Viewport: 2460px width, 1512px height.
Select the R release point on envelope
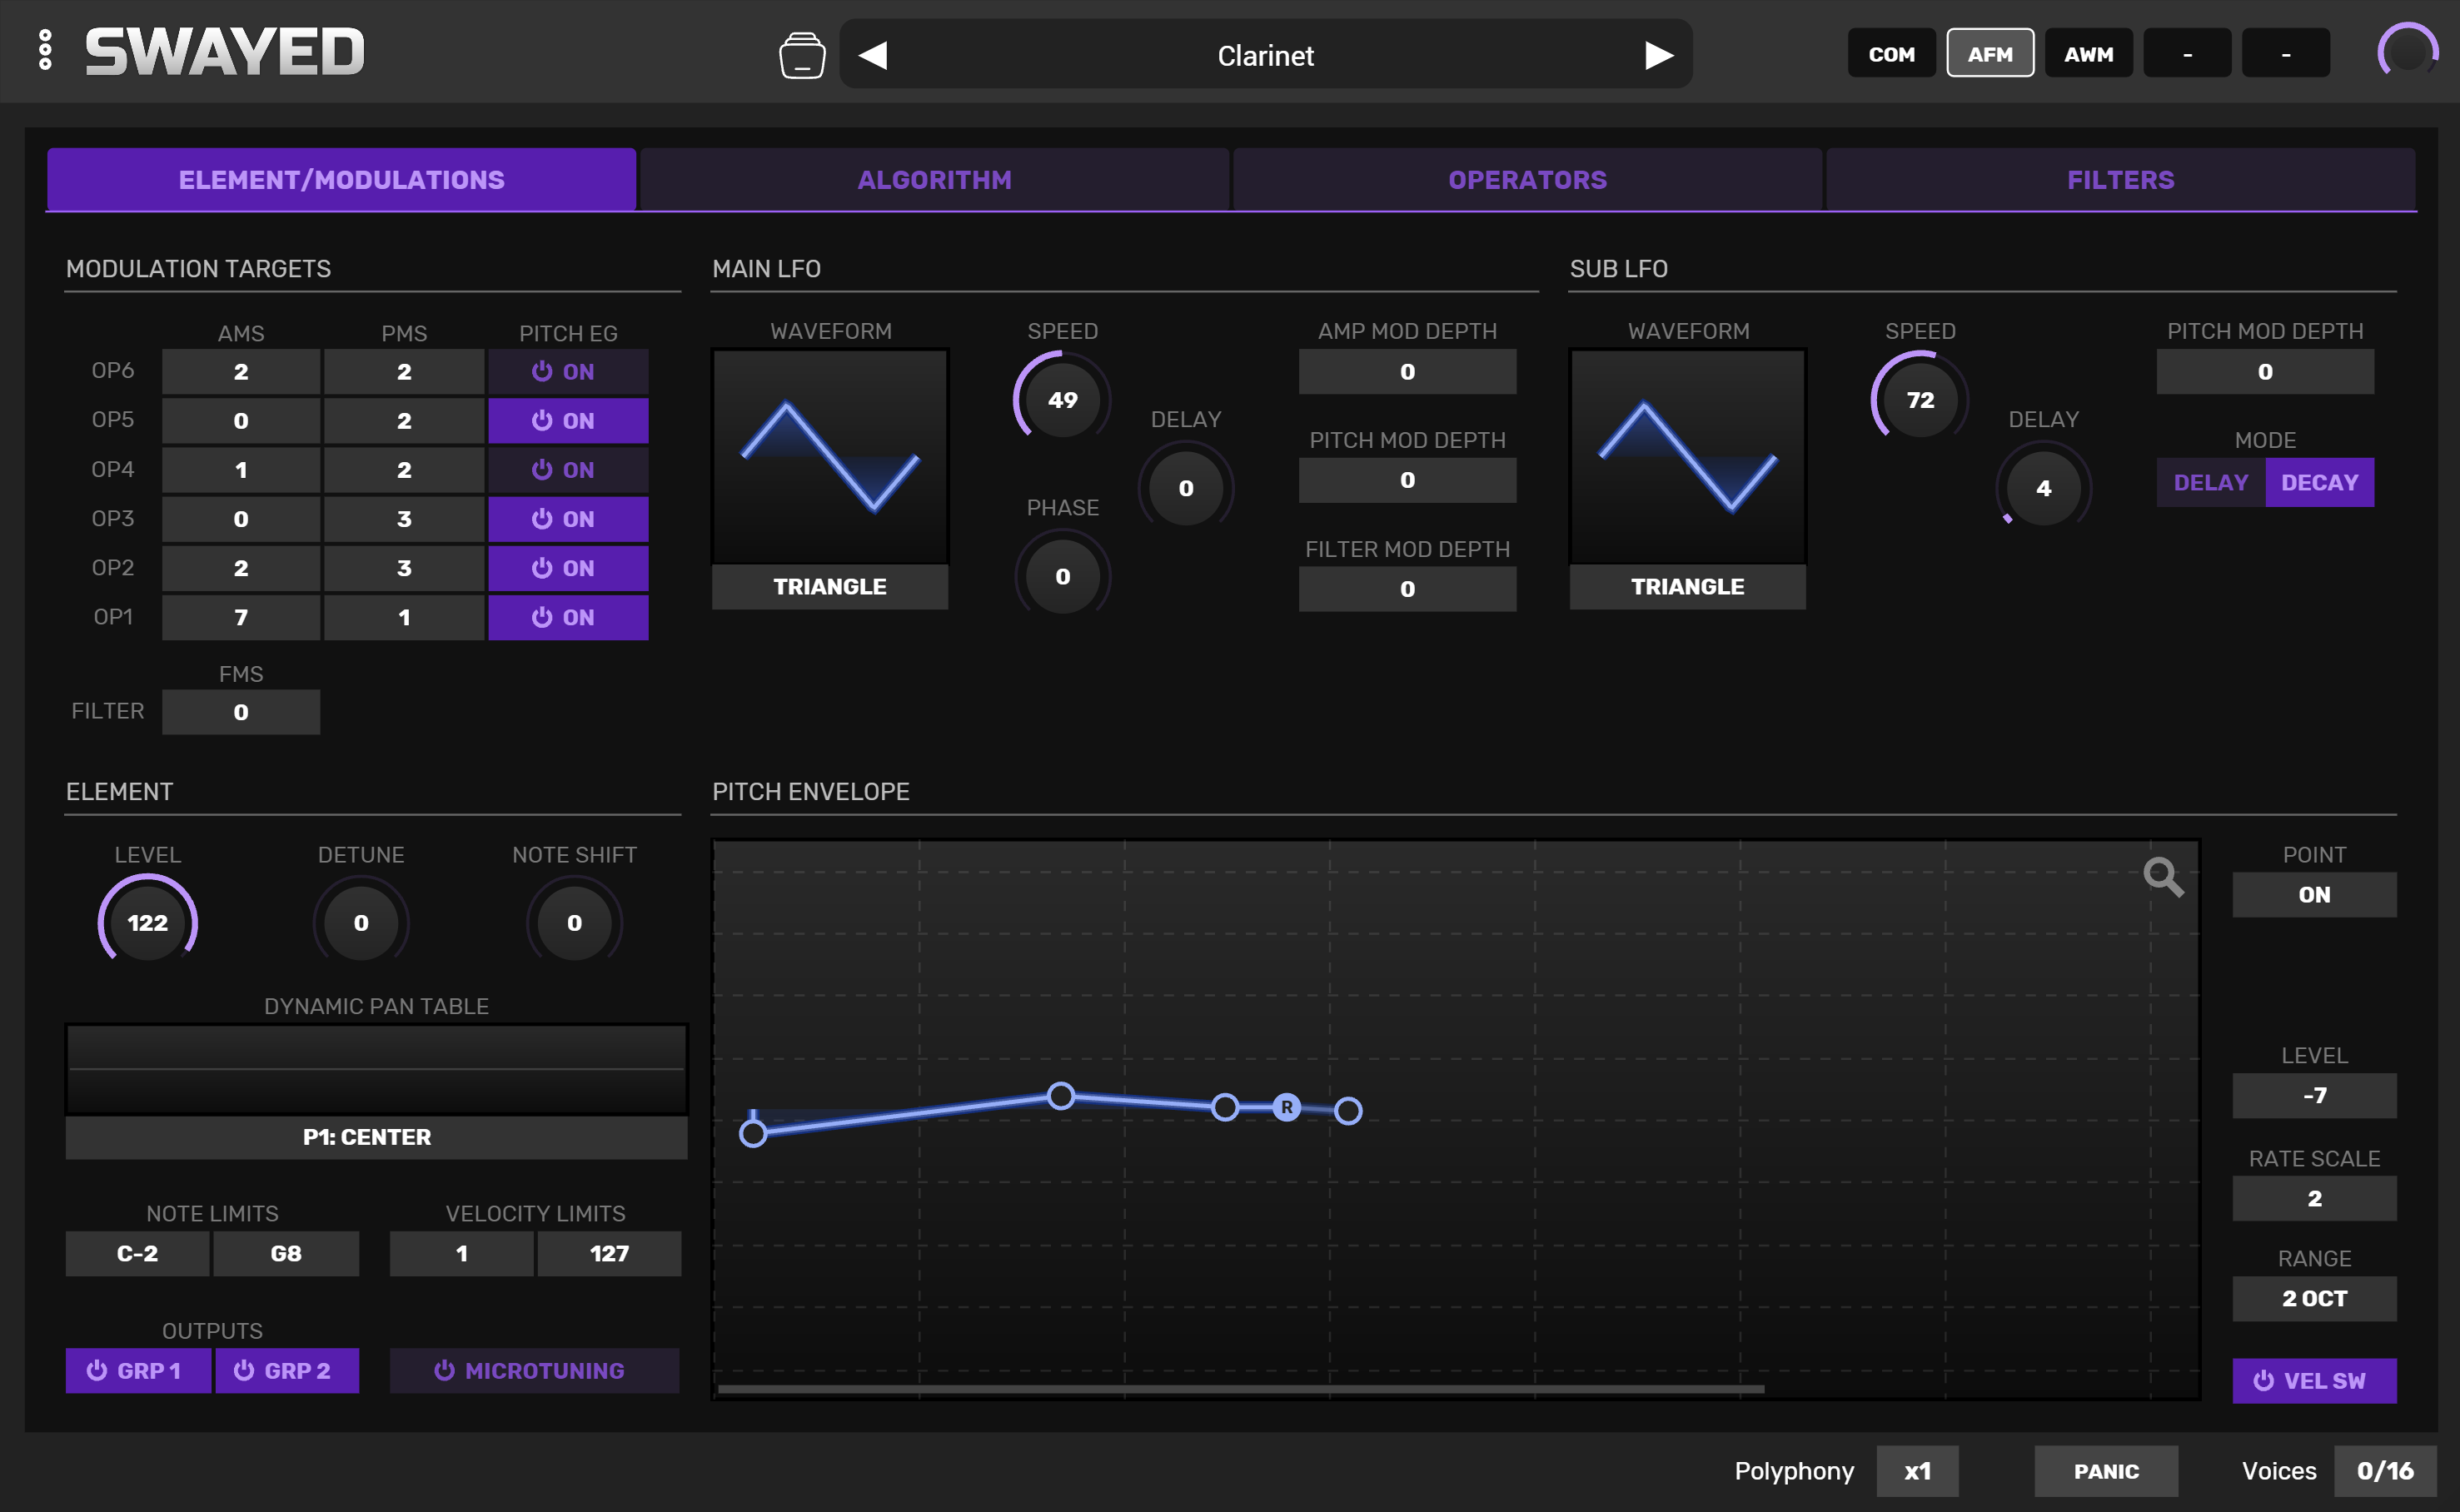1286,1107
